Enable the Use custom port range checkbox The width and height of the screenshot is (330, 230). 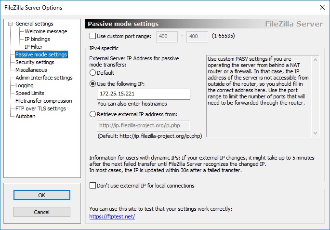[92, 36]
